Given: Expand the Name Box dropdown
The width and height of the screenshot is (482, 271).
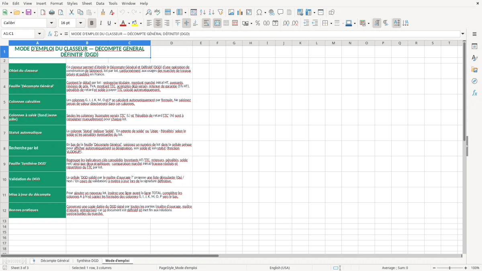Looking at the screenshot, I should click(x=39, y=34).
